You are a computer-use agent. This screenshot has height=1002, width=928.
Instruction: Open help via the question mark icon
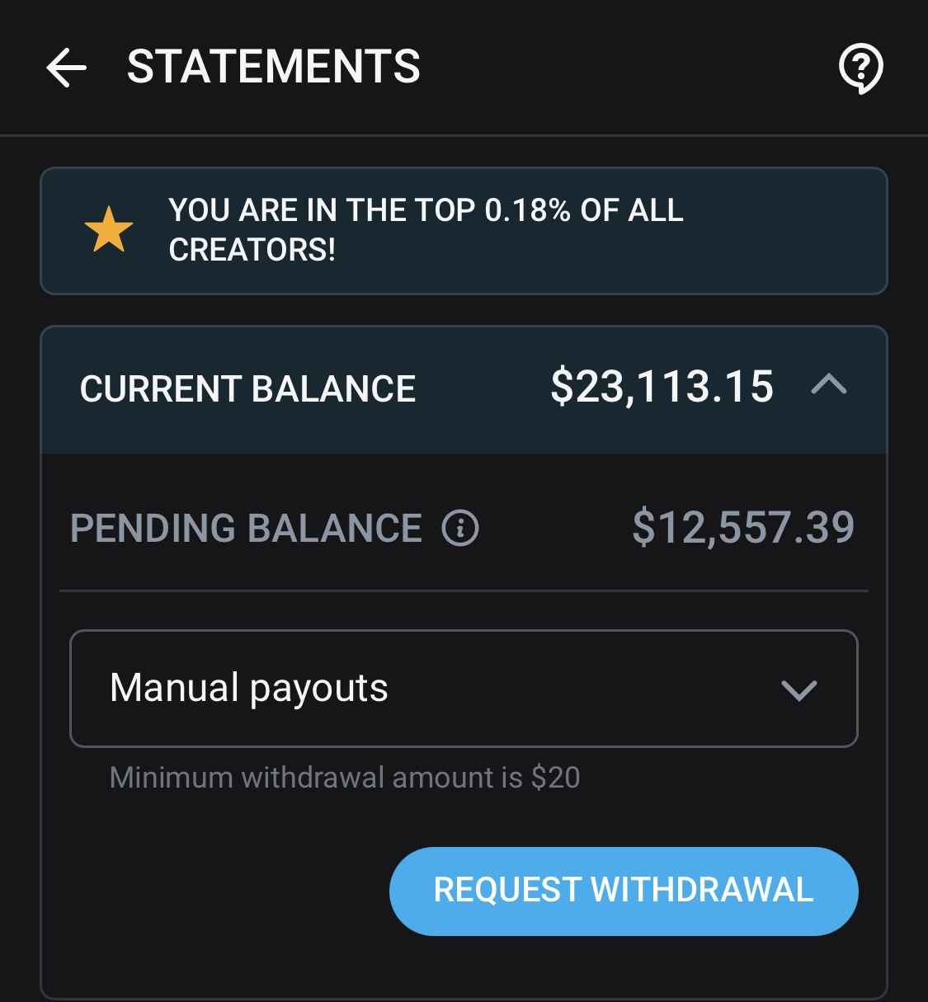tap(860, 68)
